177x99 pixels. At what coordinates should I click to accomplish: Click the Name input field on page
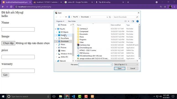click(18, 29)
